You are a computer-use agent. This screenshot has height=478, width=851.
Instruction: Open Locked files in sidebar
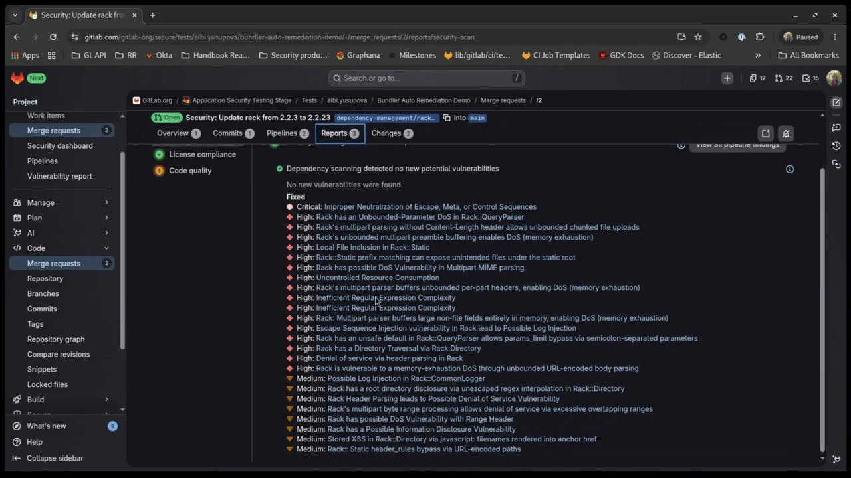point(47,385)
